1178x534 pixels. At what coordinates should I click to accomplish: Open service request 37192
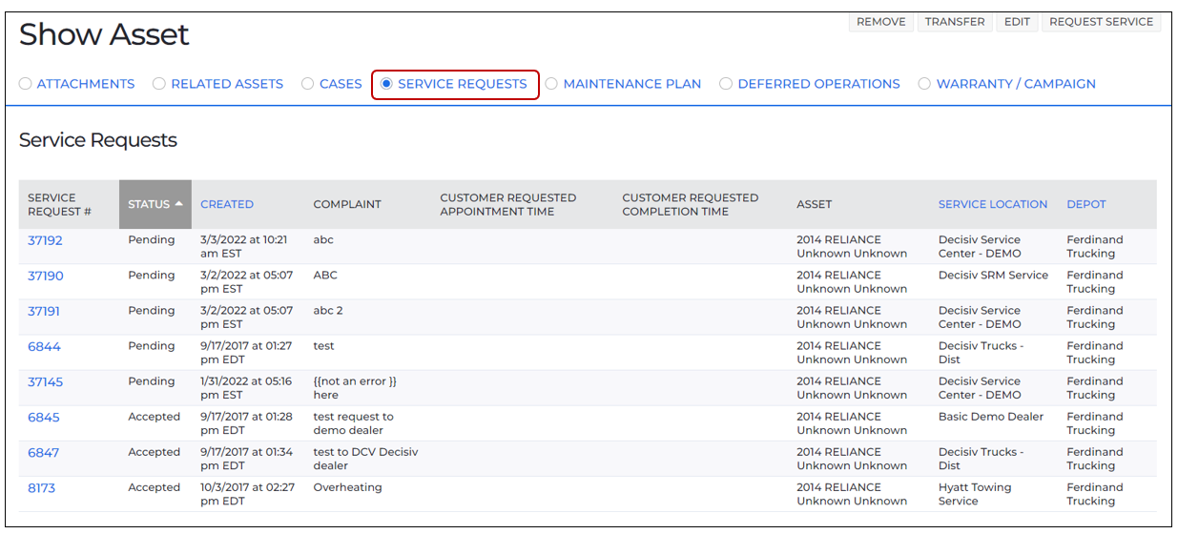tap(45, 240)
